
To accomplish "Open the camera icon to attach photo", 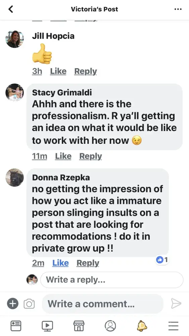I will point(29,304).
